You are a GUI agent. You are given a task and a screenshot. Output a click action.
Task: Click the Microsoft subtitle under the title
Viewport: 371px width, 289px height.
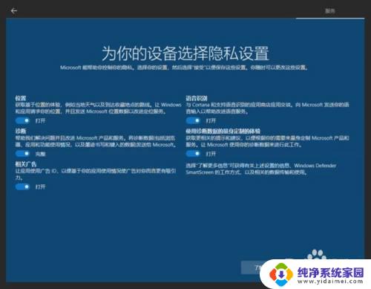pyautogui.click(x=184, y=68)
